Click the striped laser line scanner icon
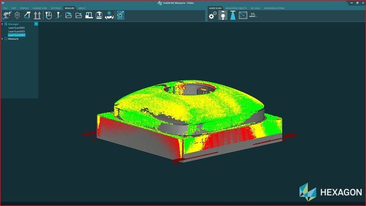 coord(222,16)
